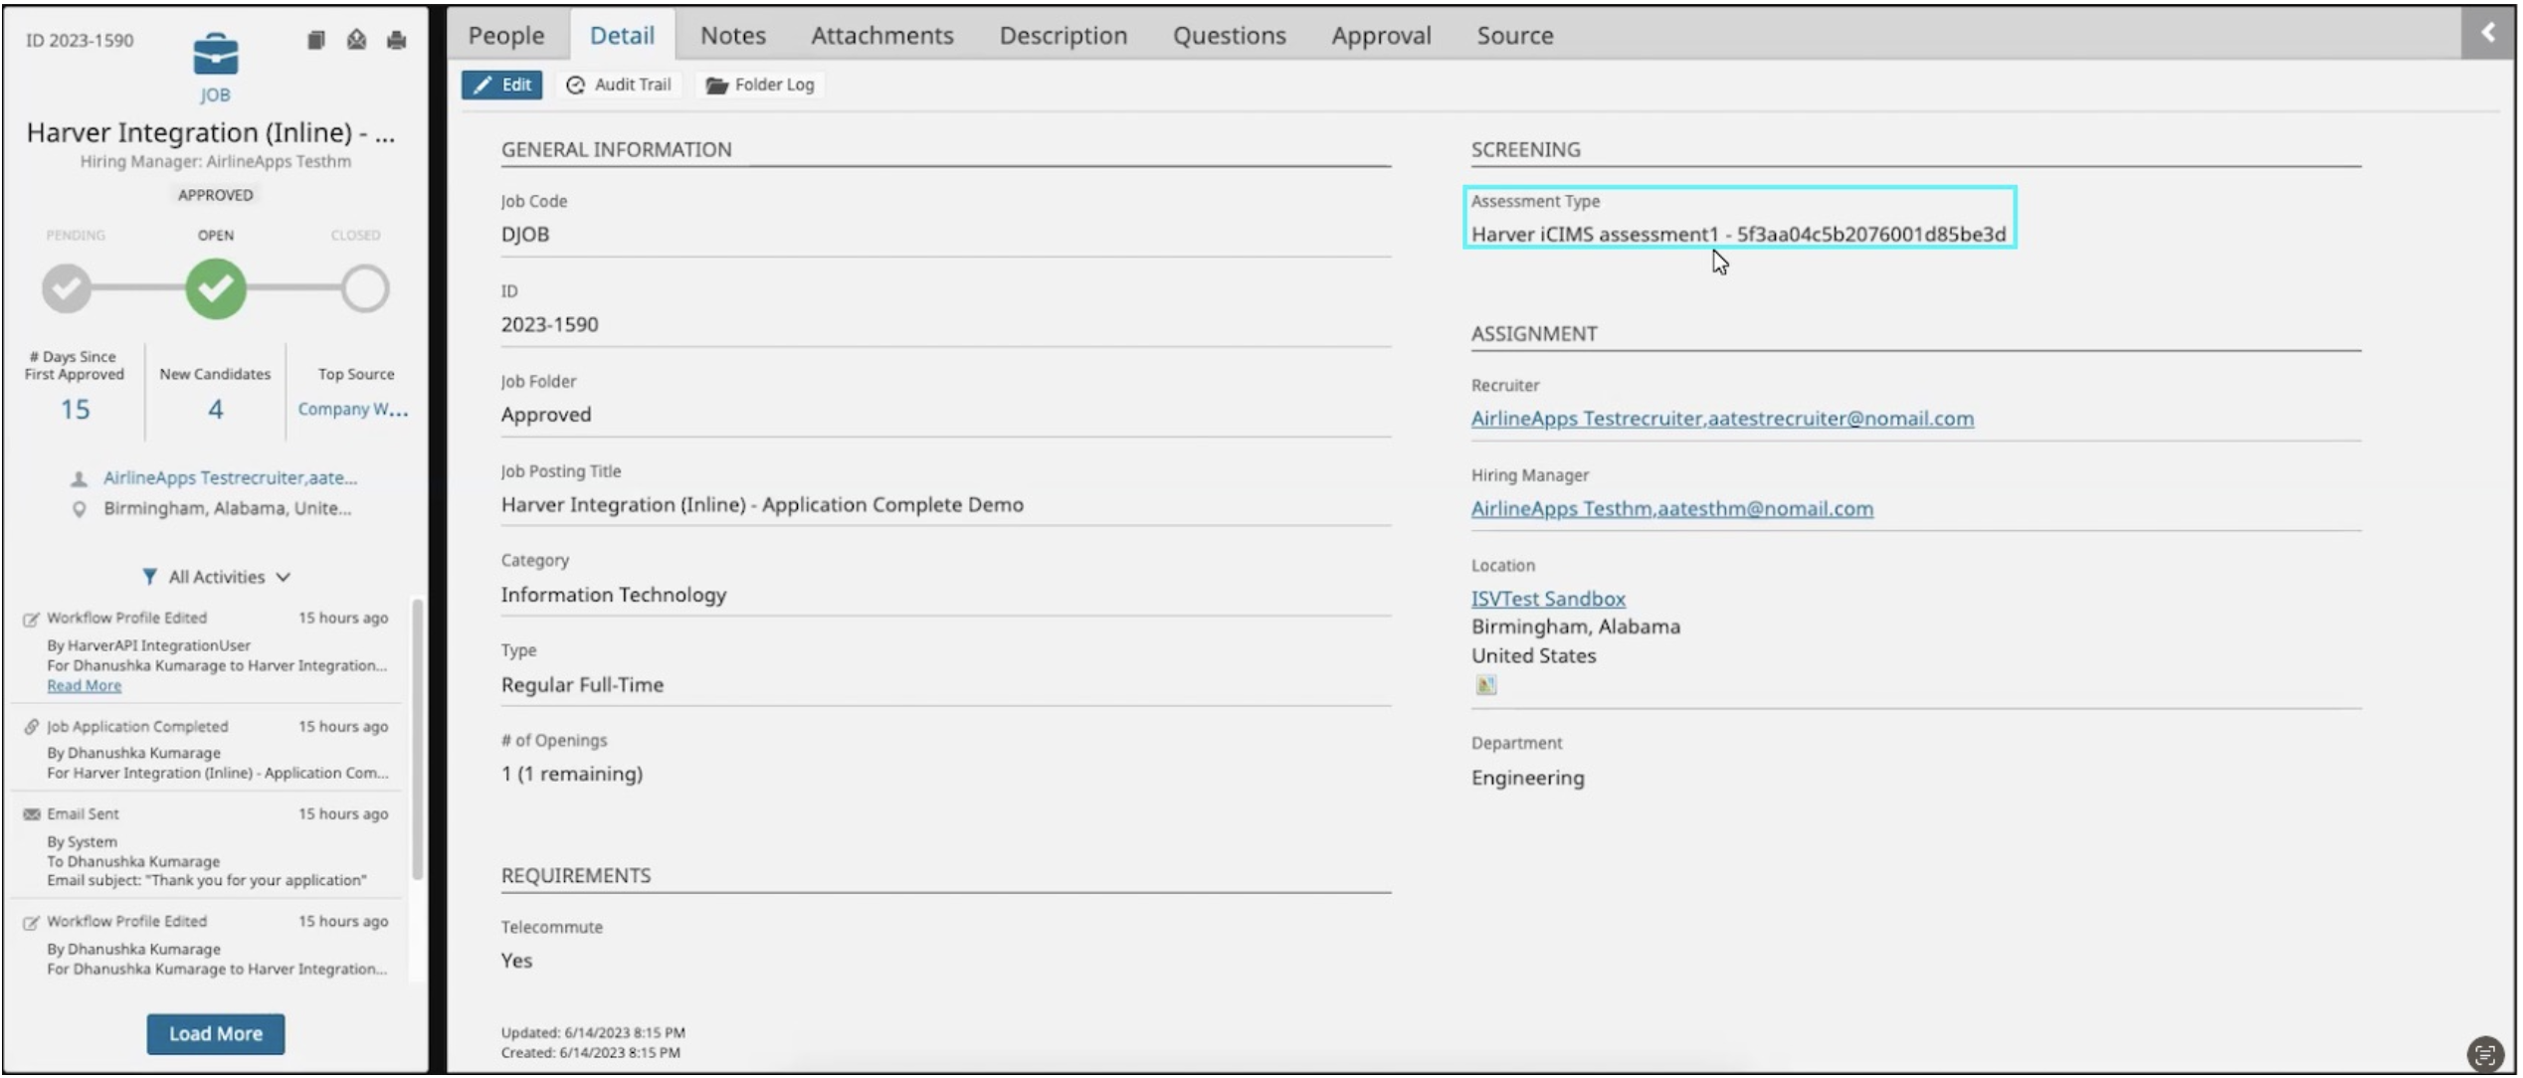Click the first Workflow Profile Edited icon
Viewport: 2523px width, 1078px height.
[x=31, y=620]
